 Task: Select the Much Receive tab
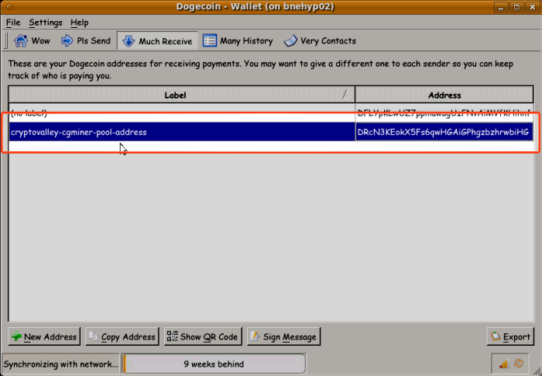157,41
